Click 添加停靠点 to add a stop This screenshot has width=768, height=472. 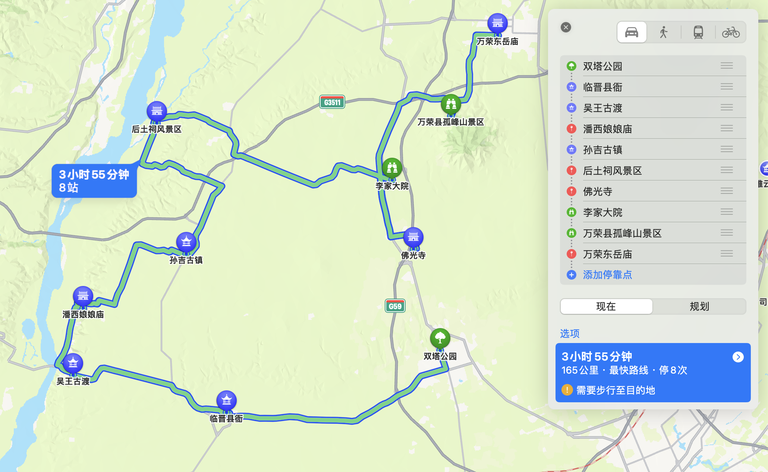608,275
